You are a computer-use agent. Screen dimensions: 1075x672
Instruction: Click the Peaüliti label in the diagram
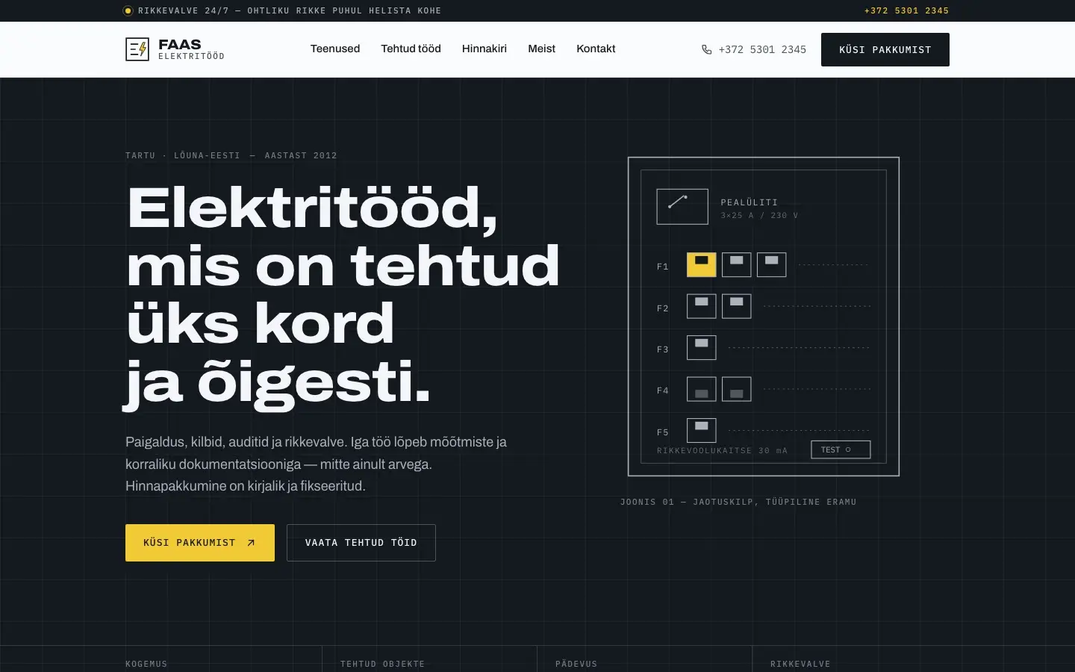pyautogui.click(x=749, y=202)
